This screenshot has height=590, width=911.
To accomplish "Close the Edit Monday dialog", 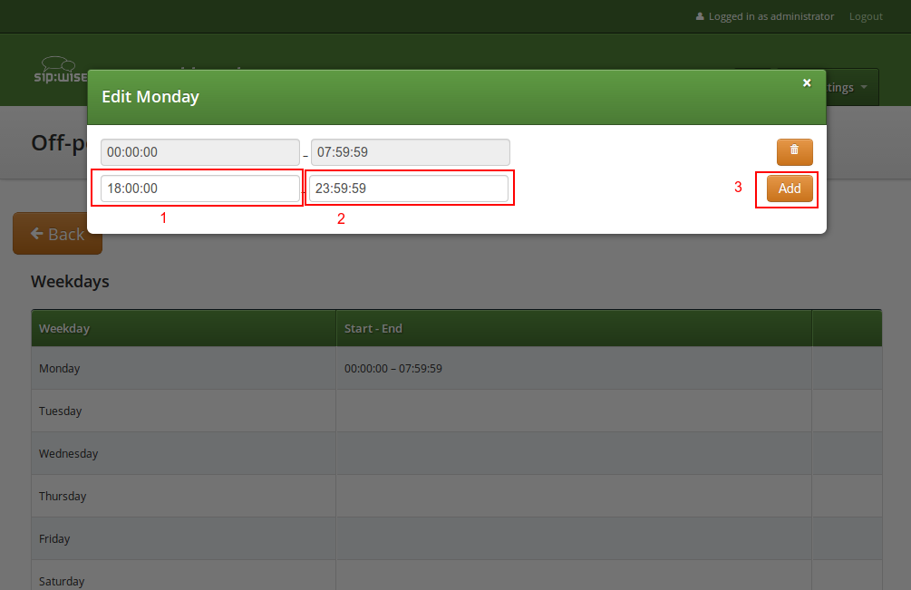I will point(807,82).
